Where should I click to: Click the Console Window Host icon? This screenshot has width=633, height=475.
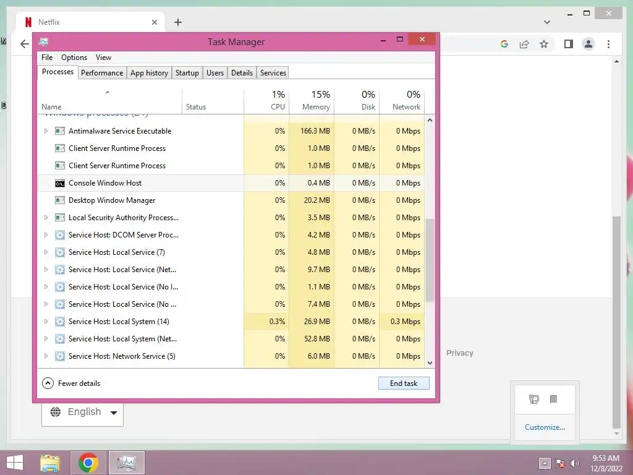click(x=60, y=183)
